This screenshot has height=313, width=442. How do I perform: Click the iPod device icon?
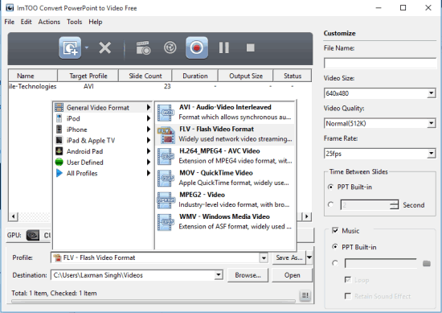tap(59, 118)
